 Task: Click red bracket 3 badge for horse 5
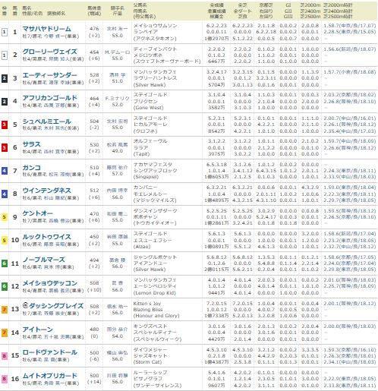point(5,125)
